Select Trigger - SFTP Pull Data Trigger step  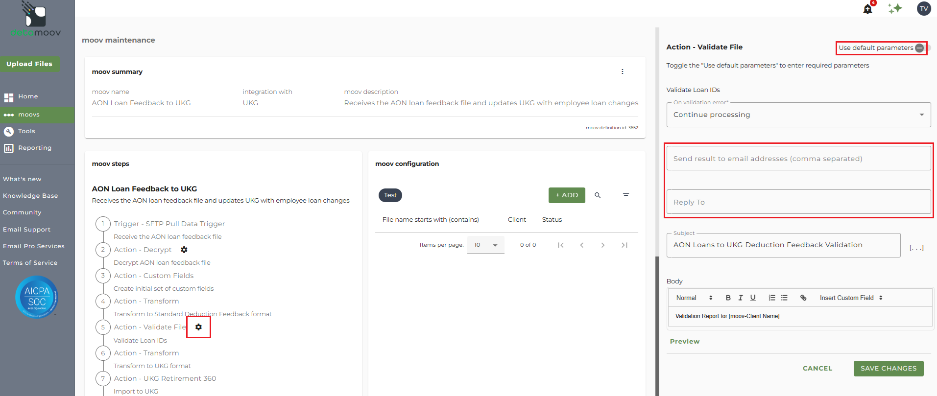pyautogui.click(x=169, y=224)
